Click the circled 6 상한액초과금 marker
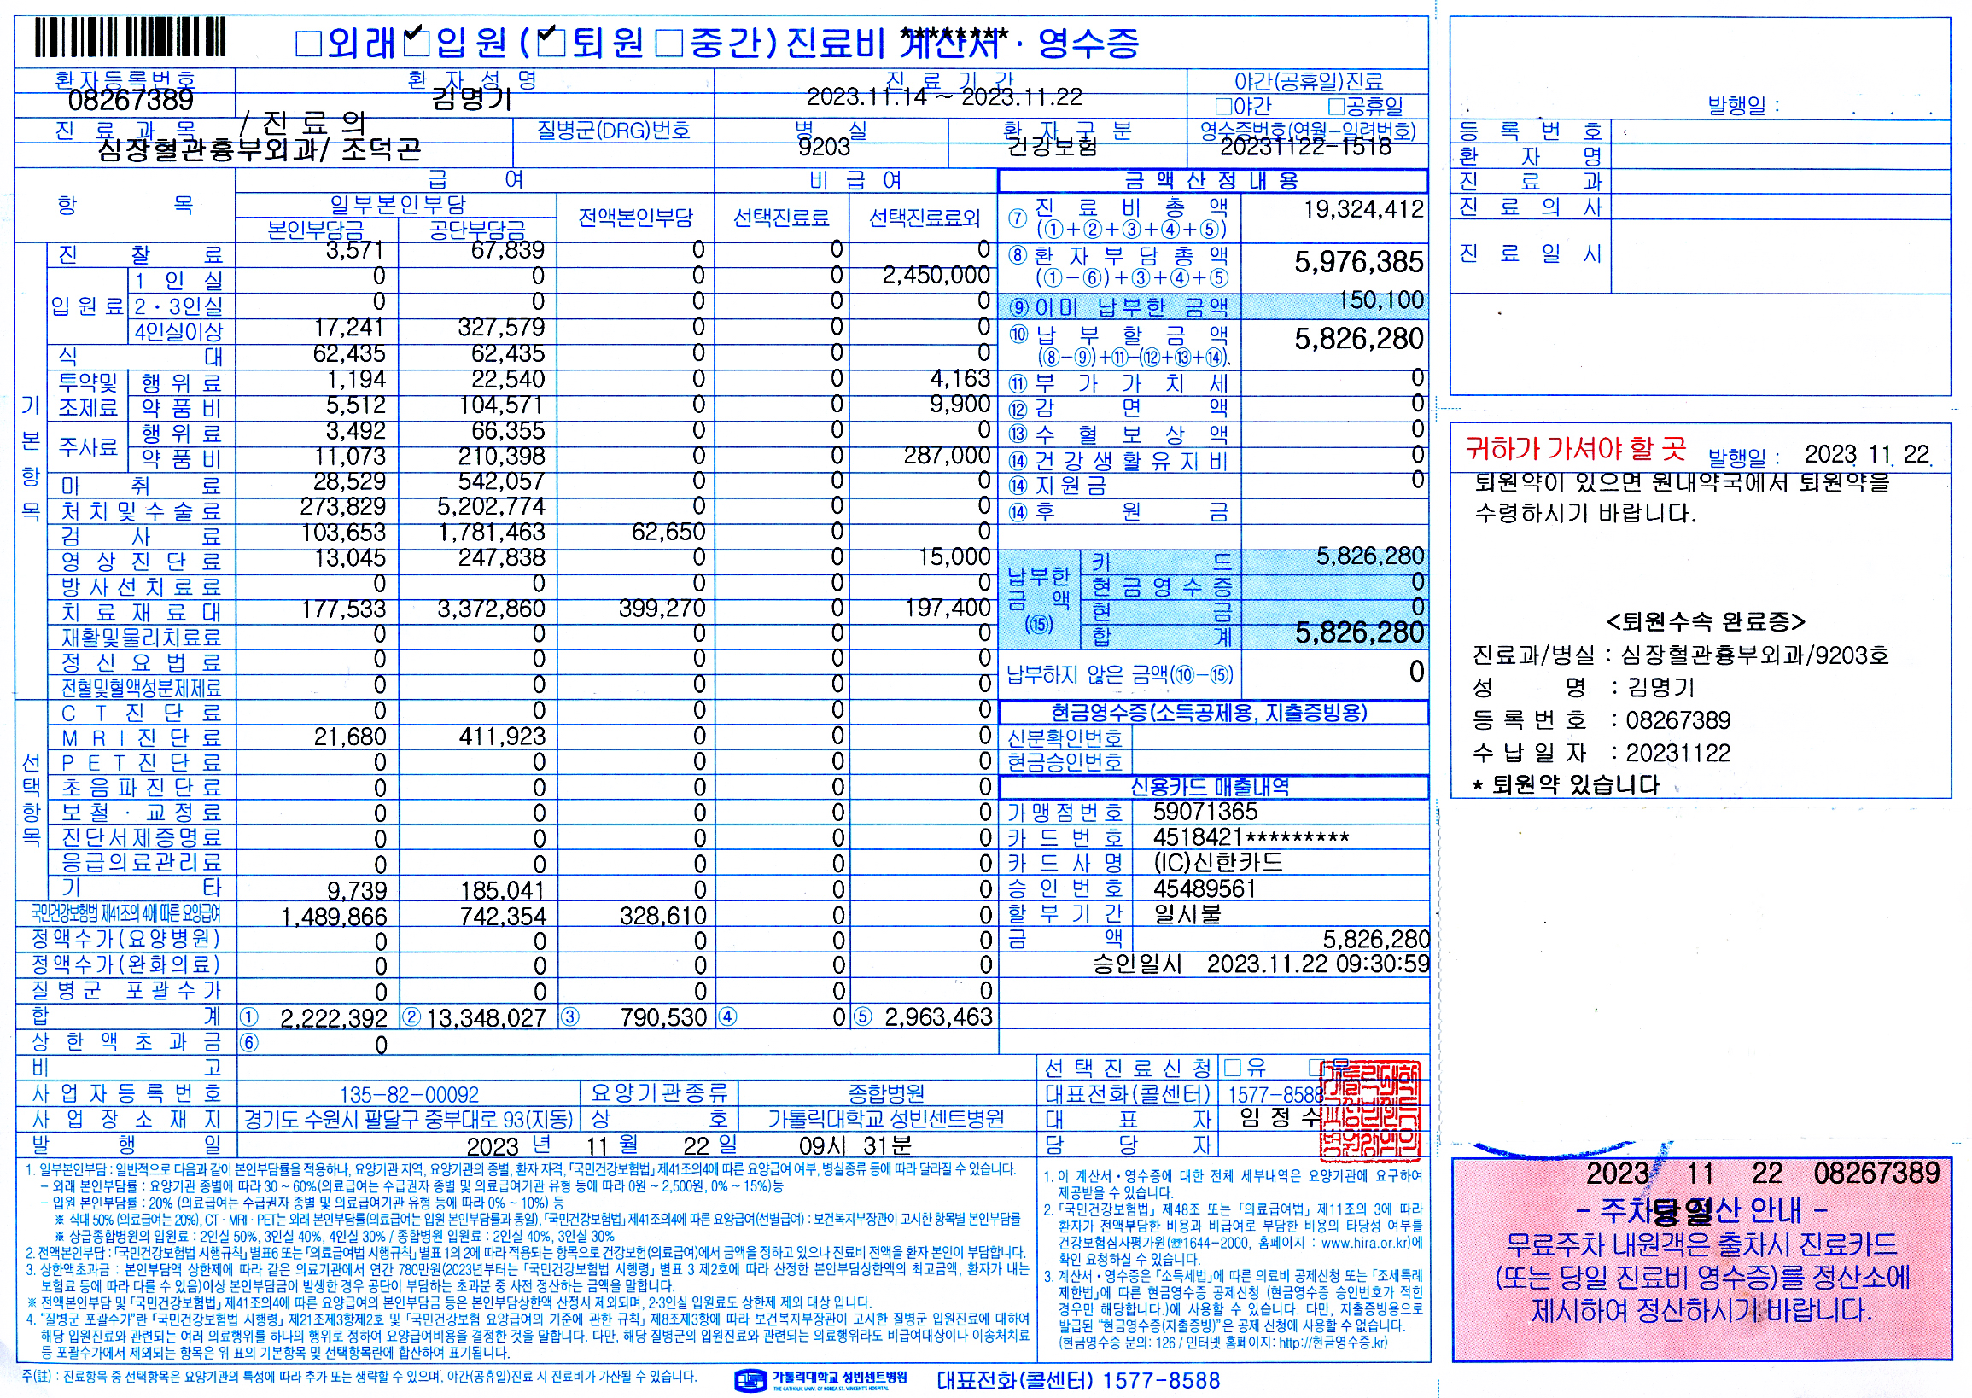Screen dimensions: 1972x1398 (x=249, y=1043)
